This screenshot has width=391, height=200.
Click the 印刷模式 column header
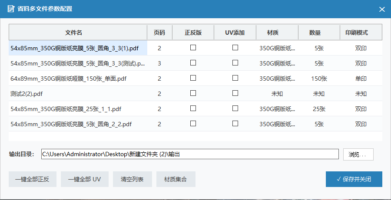pyautogui.click(x=361, y=33)
